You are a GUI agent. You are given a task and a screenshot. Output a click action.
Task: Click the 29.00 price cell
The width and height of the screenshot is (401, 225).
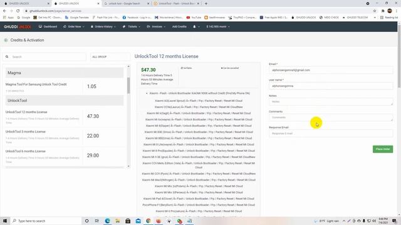[x=93, y=156]
